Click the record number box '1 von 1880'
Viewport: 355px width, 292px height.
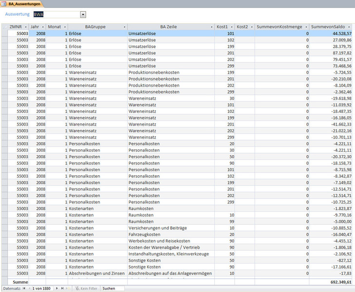[42, 289]
